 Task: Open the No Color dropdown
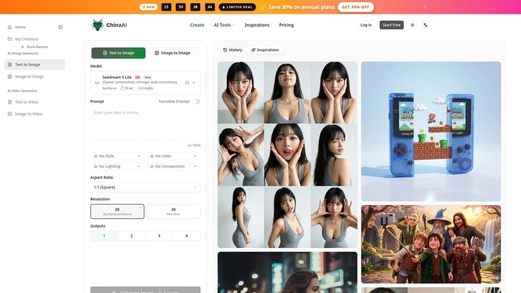pyautogui.click(x=173, y=156)
